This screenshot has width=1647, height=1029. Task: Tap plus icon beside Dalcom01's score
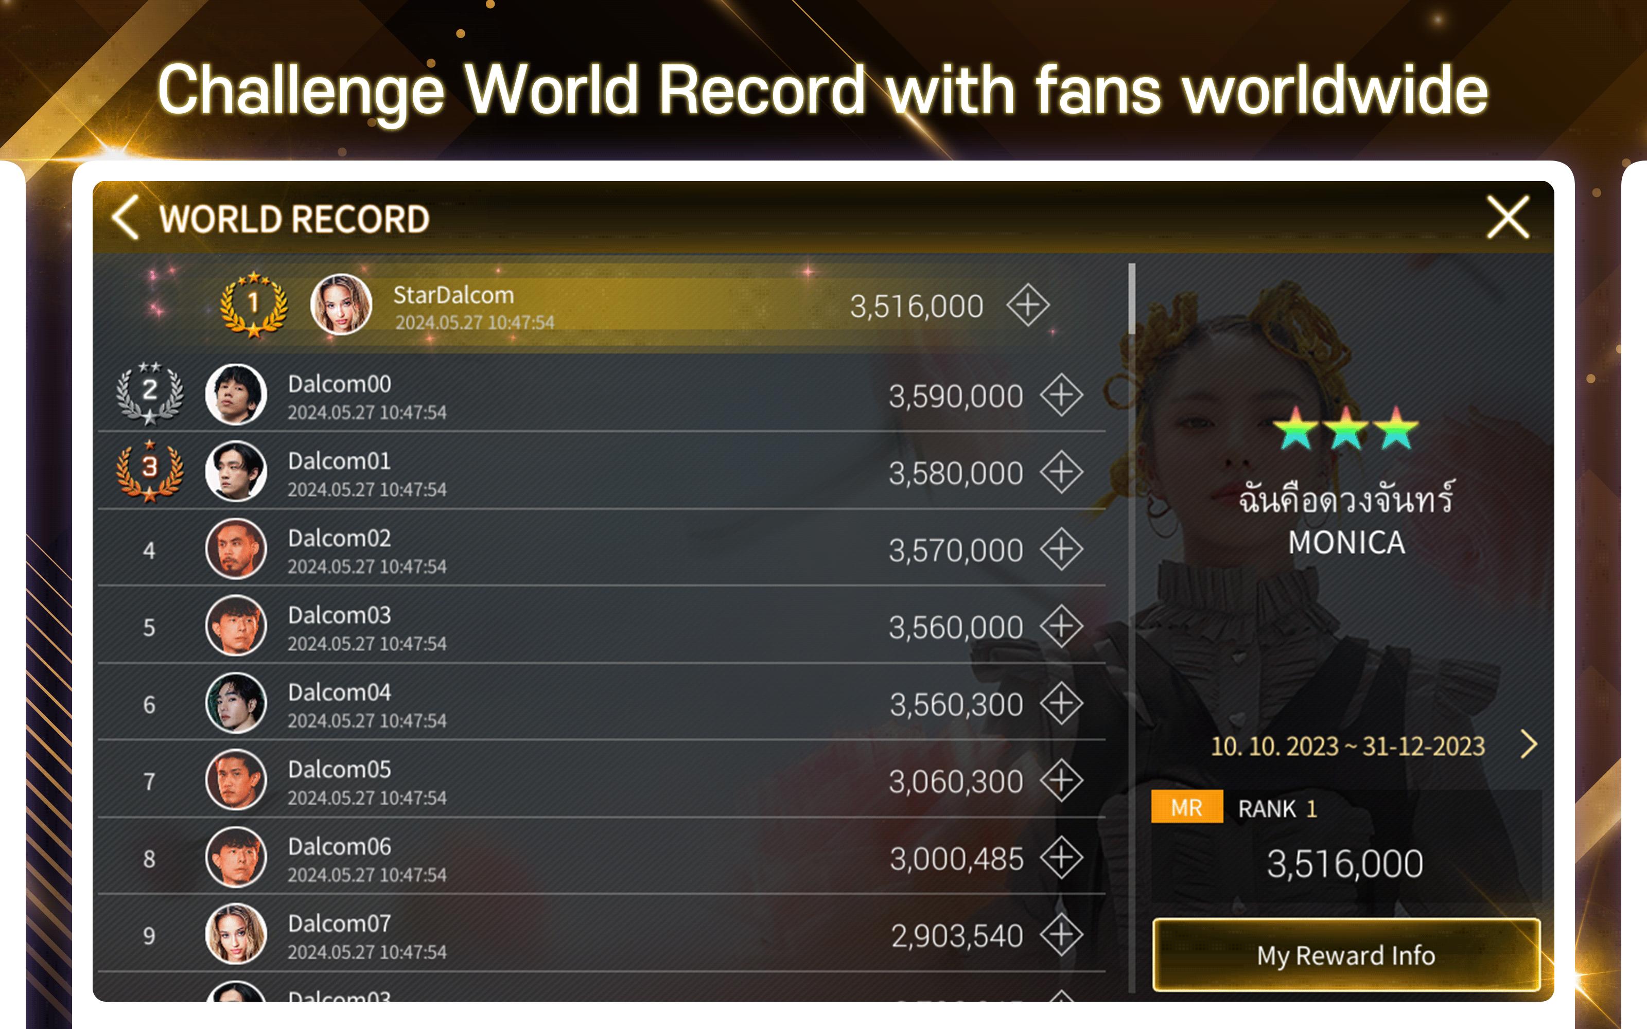(1061, 472)
